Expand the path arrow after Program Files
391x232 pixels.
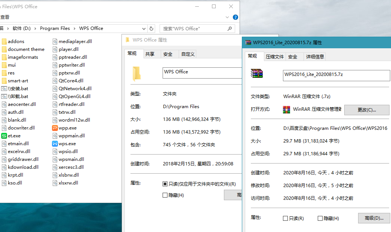pyautogui.click(x=74, y=28)
